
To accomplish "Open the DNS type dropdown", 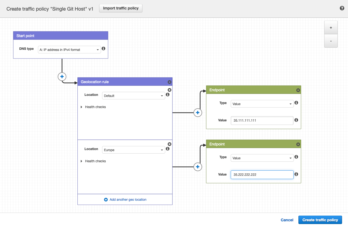I will click(x=69, y=50).
